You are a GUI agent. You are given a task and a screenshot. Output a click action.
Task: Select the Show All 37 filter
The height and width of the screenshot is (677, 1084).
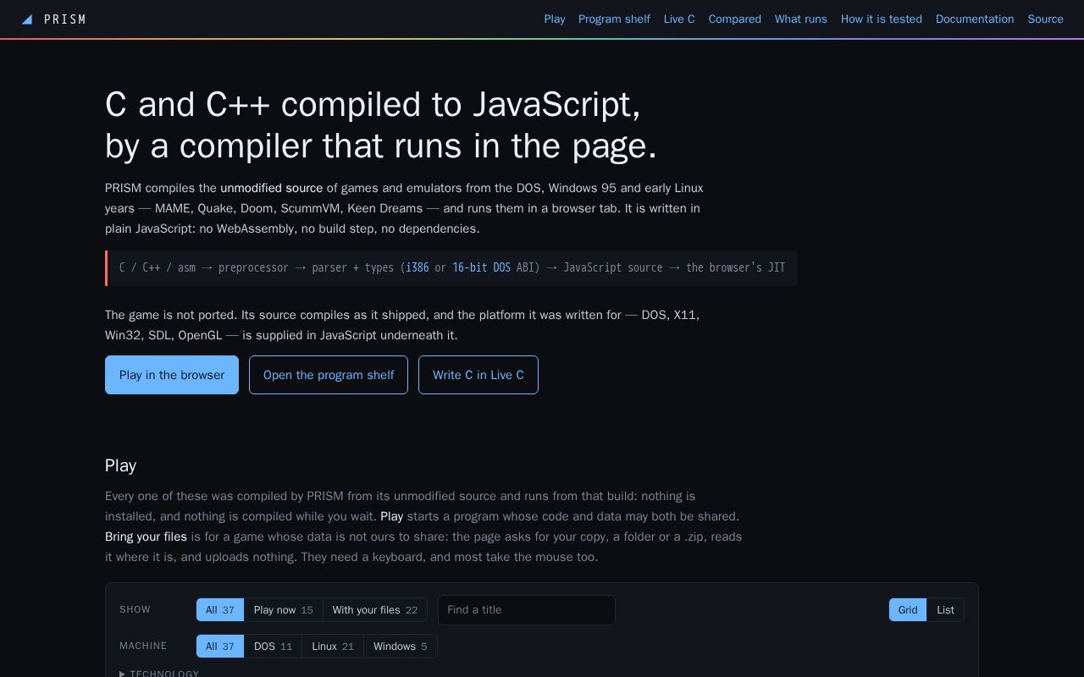coord(220,610)
